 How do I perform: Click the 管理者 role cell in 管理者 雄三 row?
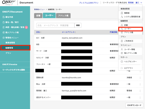tap(129, 91)
